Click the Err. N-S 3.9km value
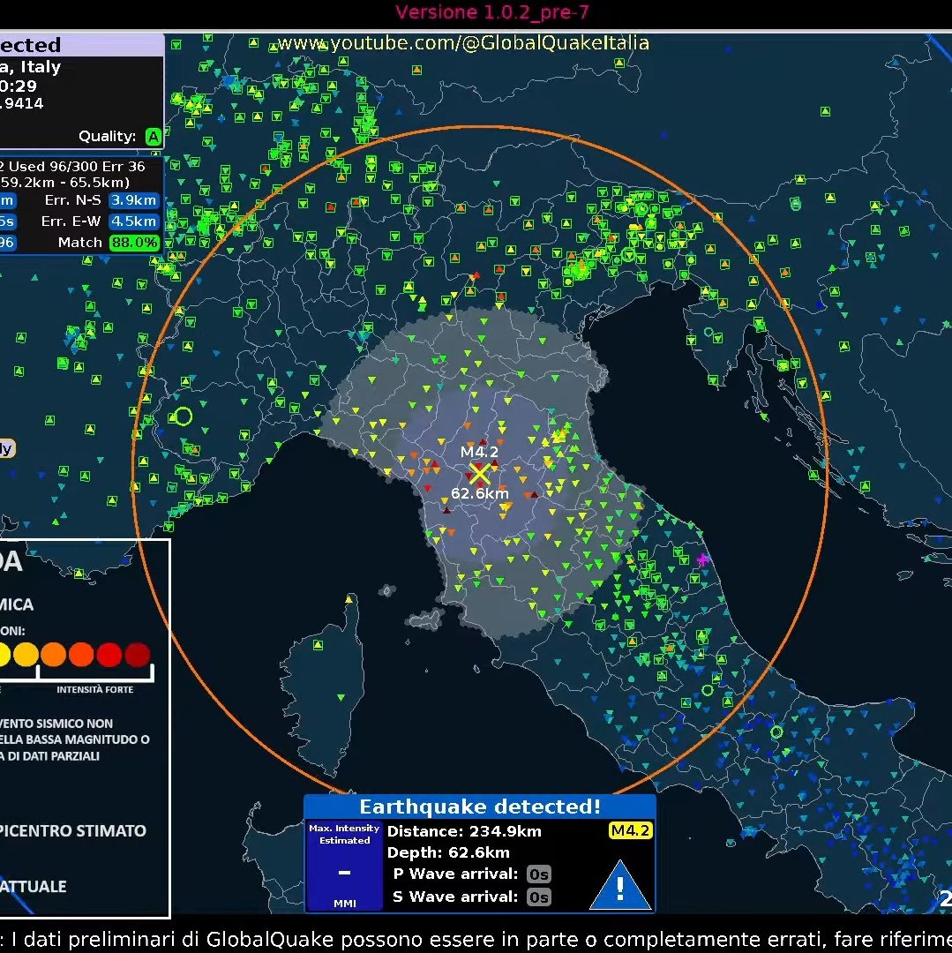This screenshot has height=953, width=952. 133,200
